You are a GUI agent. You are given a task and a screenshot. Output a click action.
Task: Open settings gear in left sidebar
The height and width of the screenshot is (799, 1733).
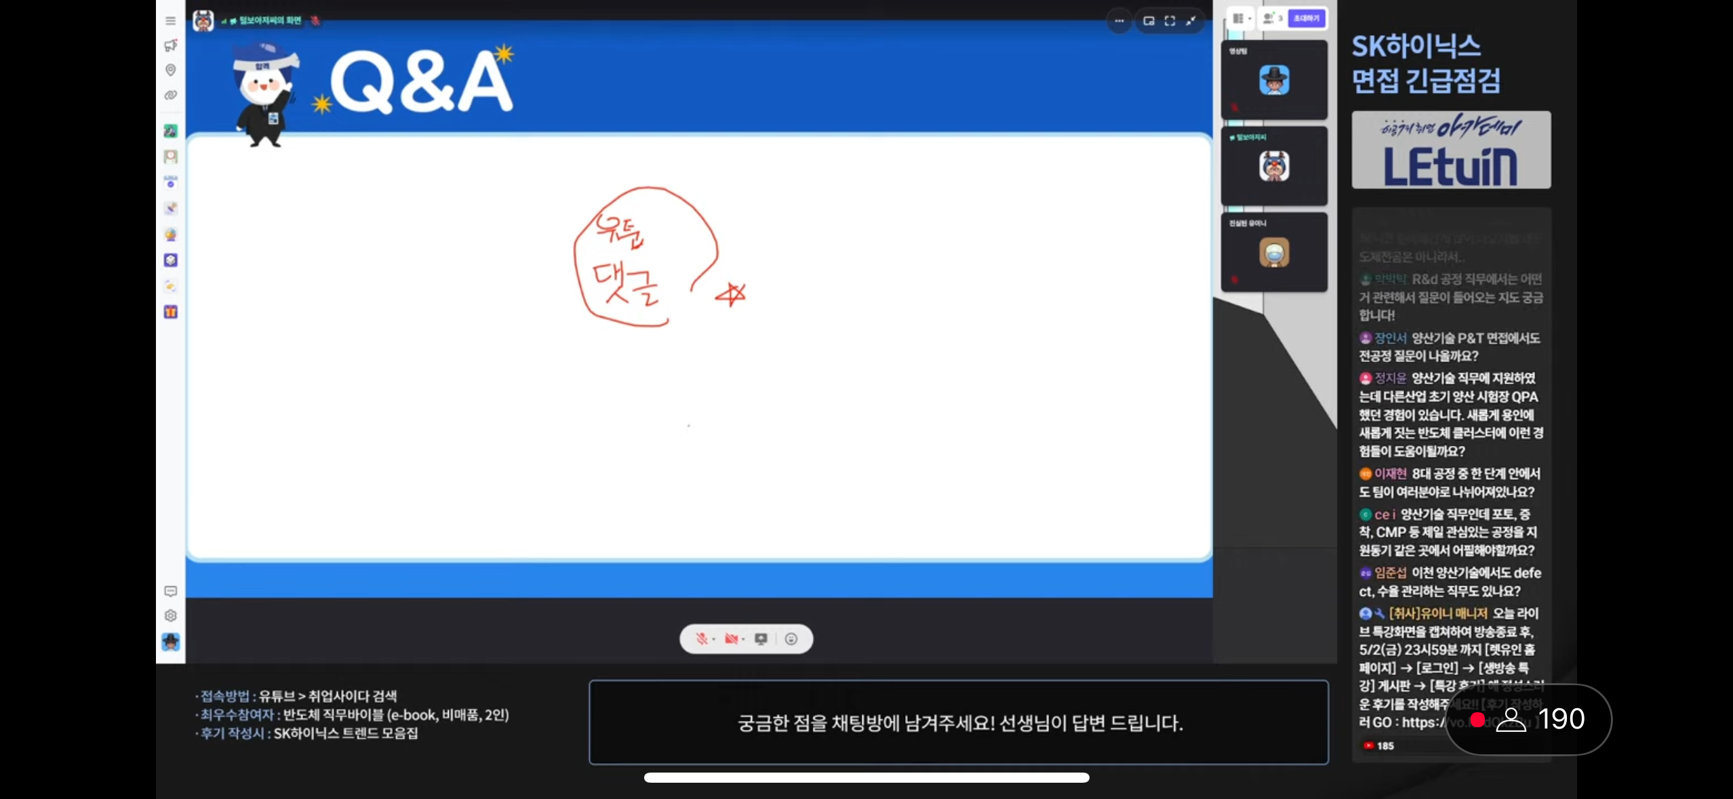click(x=170, y=615)
